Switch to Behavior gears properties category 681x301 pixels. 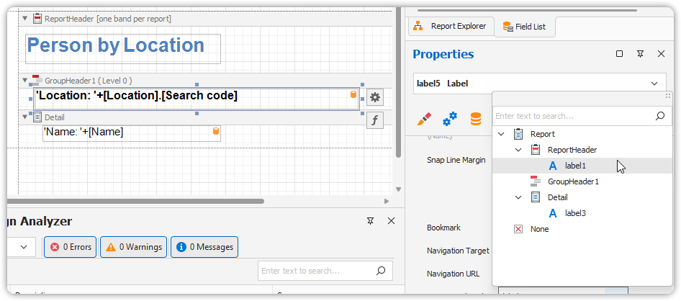click(x=450, y=119)
